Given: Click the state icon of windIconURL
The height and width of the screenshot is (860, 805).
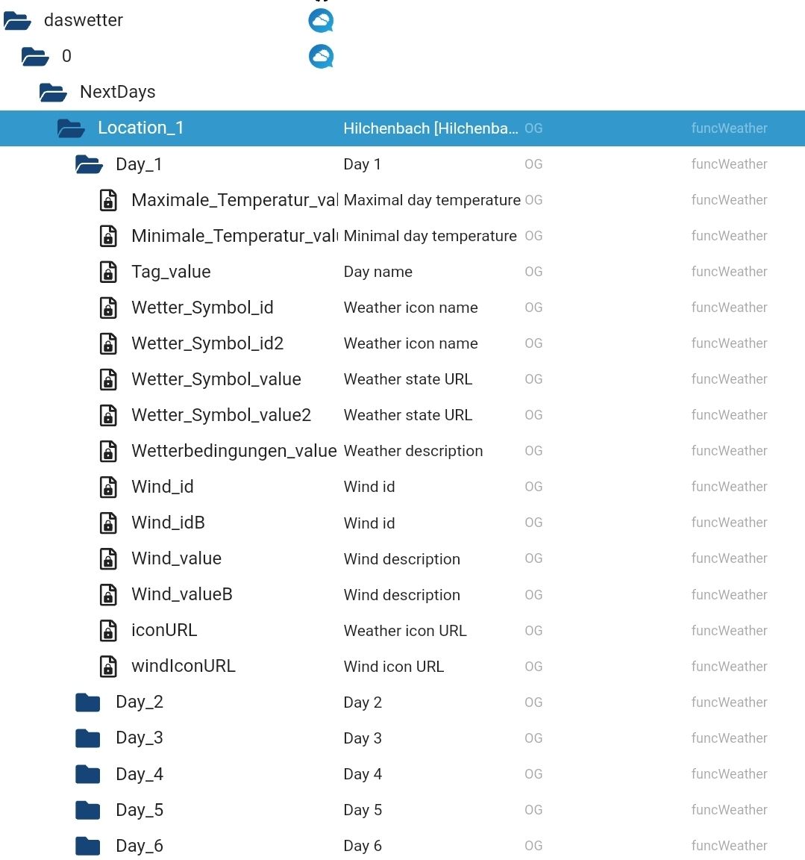Looking at the screenshot, I should 108,666.
